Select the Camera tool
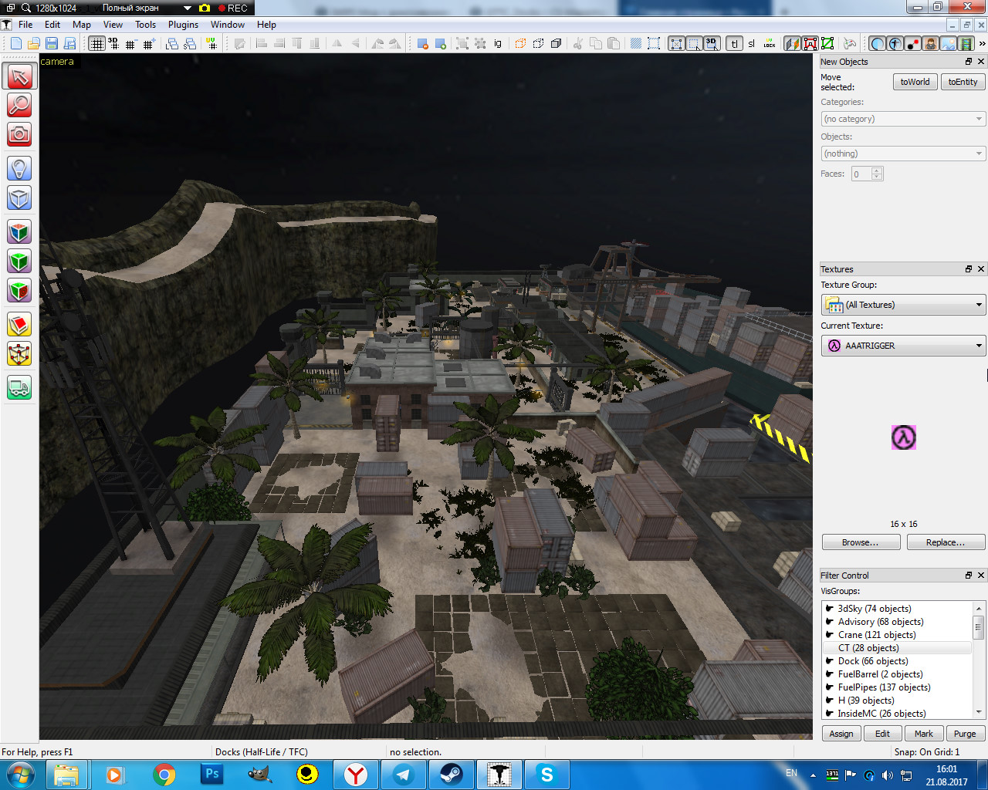 [x=19, y=134]
